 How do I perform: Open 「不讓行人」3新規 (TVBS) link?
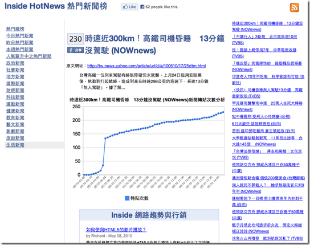pyautogui.click(x=264, y=40)
